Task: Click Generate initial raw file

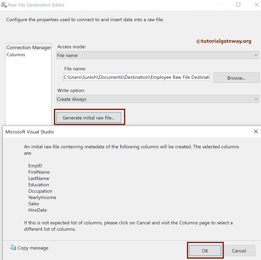Action: coord(89,117)
